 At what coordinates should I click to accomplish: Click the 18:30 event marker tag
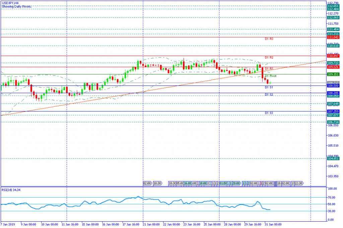pyautogui.click(x=157, y=183)
